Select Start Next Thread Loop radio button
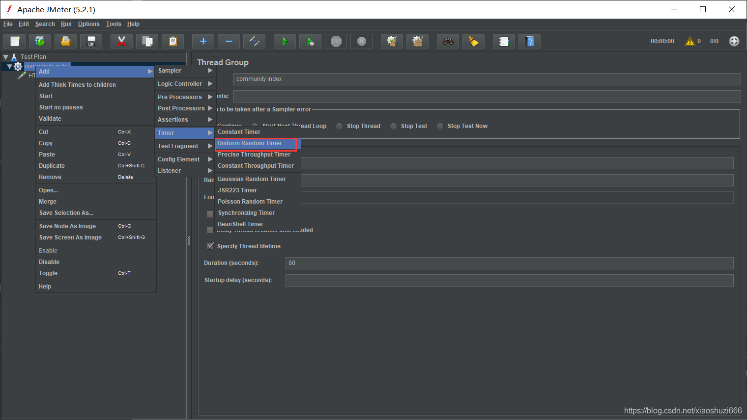The width and height of the screenshot is (747, 420). tap(255, 126)
